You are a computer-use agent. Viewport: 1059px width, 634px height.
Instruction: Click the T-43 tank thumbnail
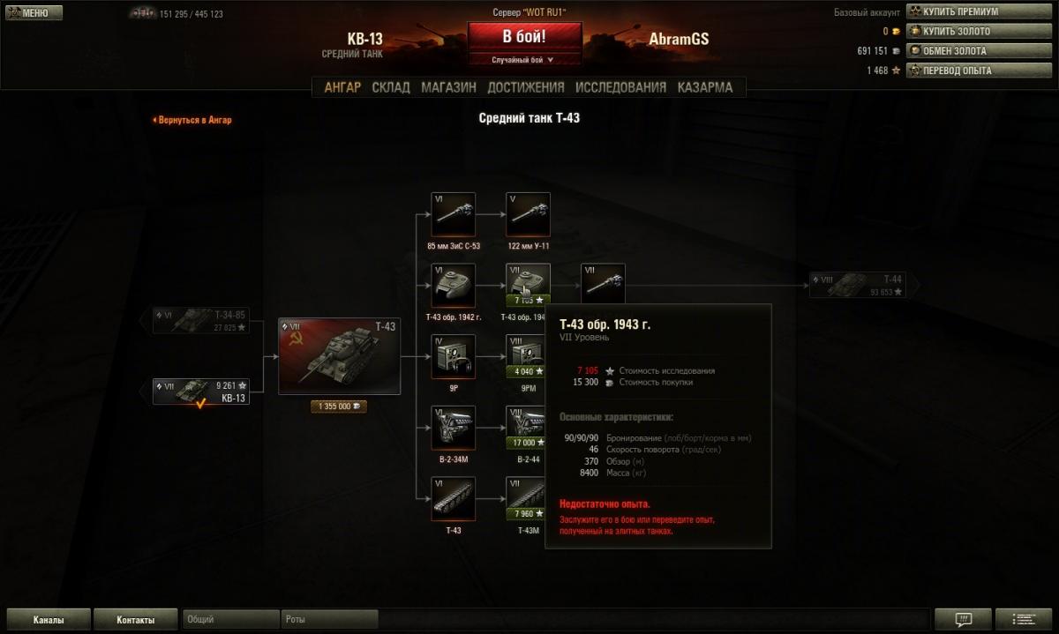[339, 356]
